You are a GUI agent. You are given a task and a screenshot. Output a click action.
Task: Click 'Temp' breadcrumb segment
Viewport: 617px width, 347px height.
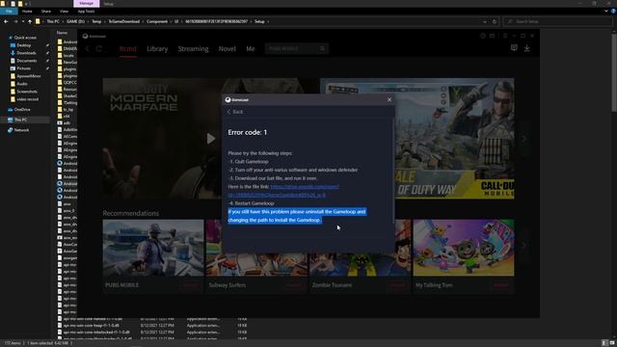click(96, 21)
